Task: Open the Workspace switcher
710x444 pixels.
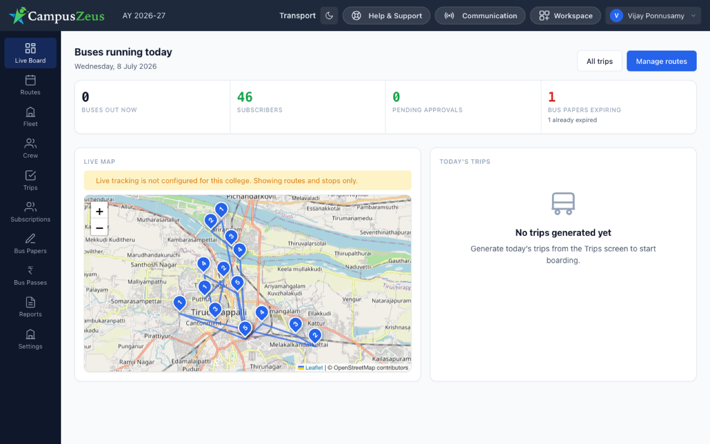Action: [565, 16]
